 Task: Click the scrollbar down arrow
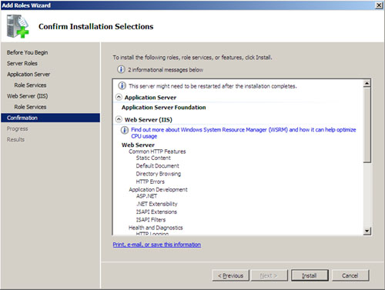click(x=367, y=231)
